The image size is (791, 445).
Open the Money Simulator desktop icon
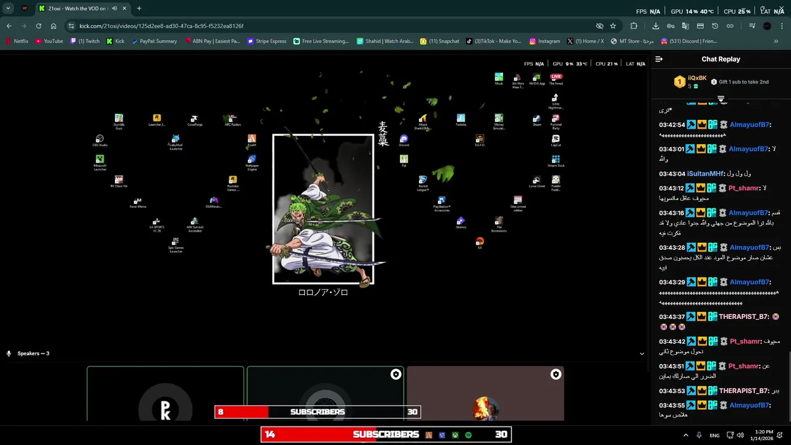499,122
